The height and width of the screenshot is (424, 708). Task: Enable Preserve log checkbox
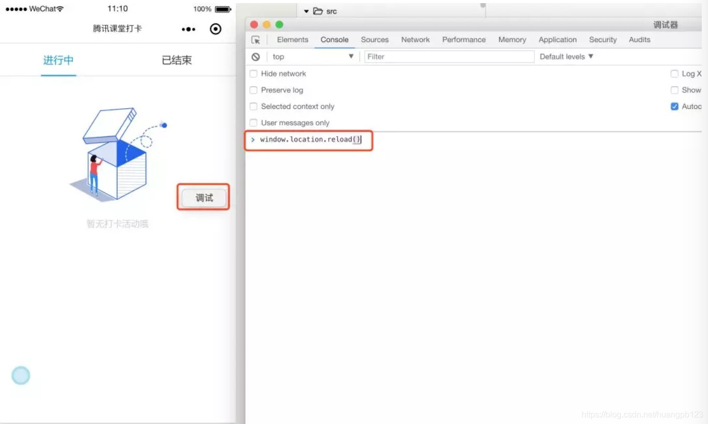point(253,90)
